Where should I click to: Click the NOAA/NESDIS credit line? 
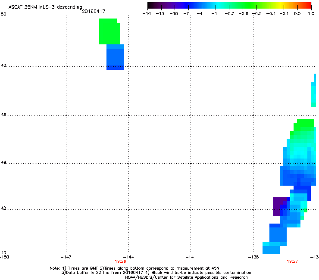click(186, 277)
